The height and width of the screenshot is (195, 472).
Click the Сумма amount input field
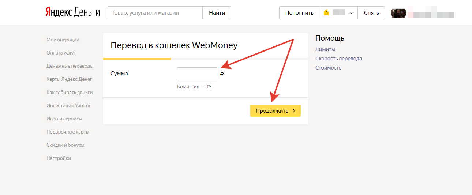197,74
